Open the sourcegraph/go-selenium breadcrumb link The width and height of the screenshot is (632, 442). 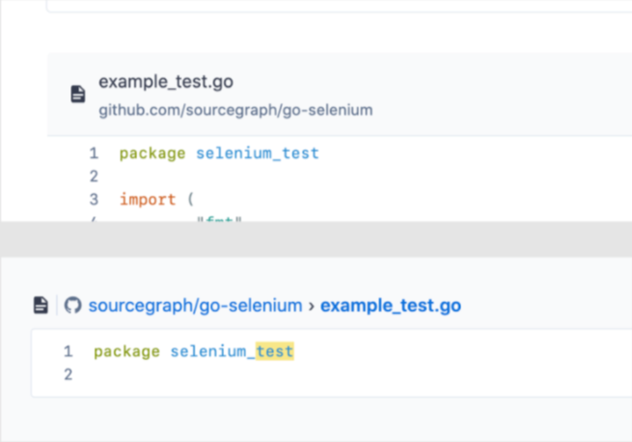point(195,306)
